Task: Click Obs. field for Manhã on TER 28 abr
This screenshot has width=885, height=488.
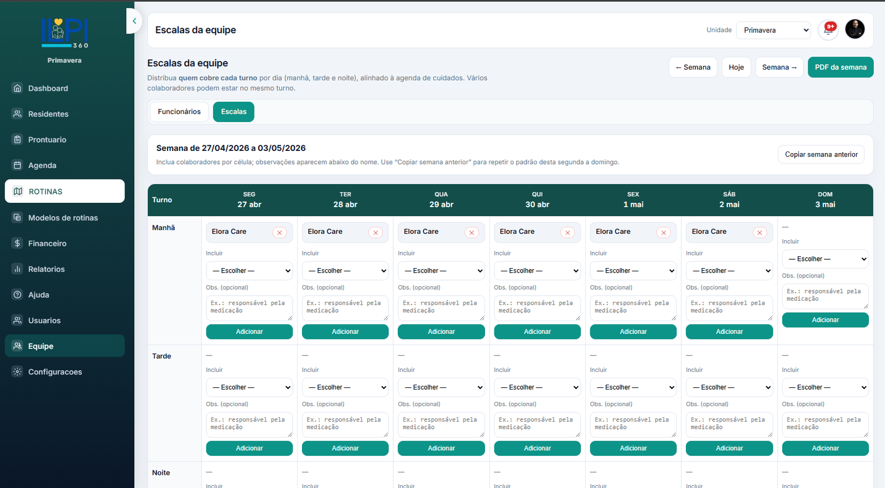Action: pyautogui.click(x=345, y=308)
